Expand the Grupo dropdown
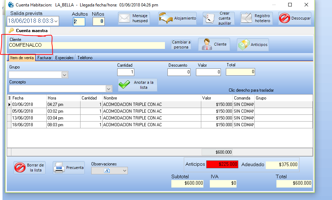This screenshot has width=332, height=200. tap(64, 75)
